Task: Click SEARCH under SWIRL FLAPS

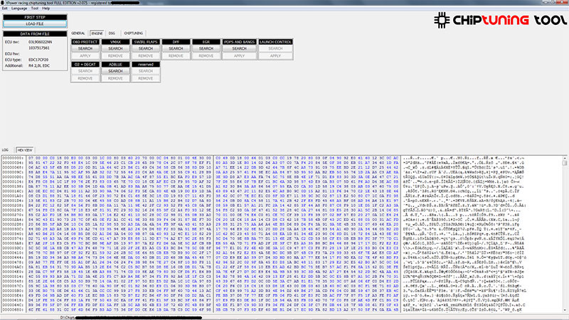Action: pos(146,48)
